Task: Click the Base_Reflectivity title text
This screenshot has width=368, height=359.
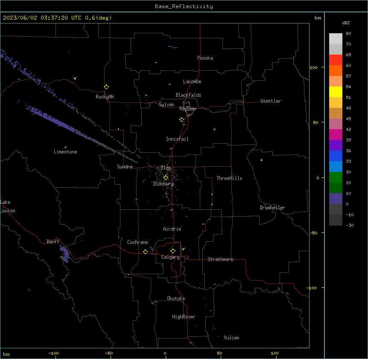Action: (x=184, y=6)
